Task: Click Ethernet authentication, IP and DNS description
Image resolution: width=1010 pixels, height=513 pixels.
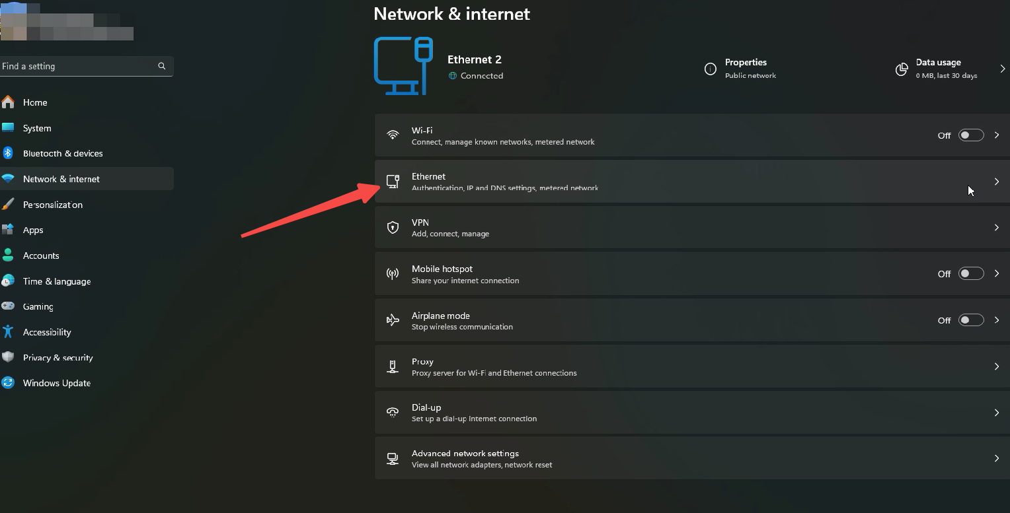Action: pyautogui.click(x=504, y=188)
